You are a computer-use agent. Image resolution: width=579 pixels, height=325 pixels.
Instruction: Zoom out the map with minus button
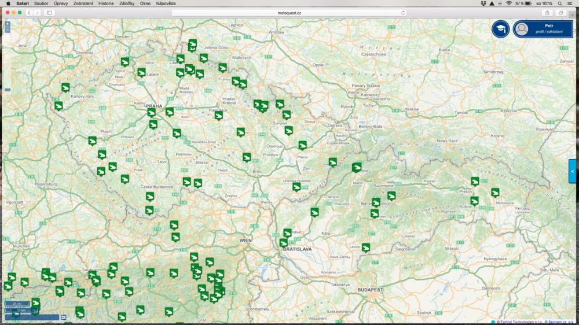click(7, 30)
